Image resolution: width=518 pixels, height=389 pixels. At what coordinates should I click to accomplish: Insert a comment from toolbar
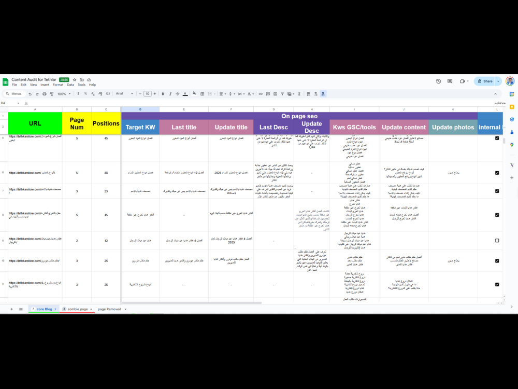[268, 94]
